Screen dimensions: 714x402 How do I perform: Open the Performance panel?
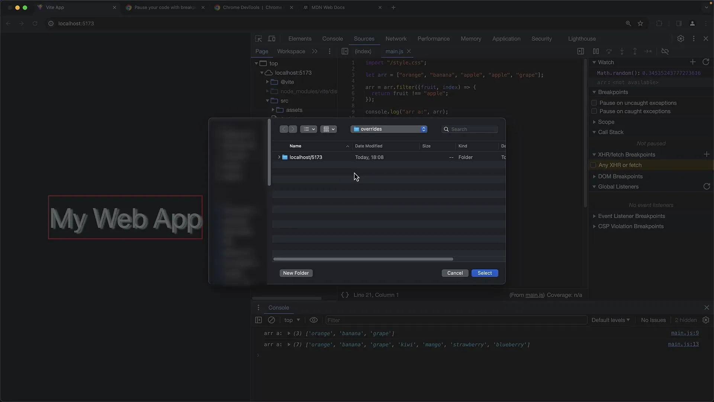433,39
